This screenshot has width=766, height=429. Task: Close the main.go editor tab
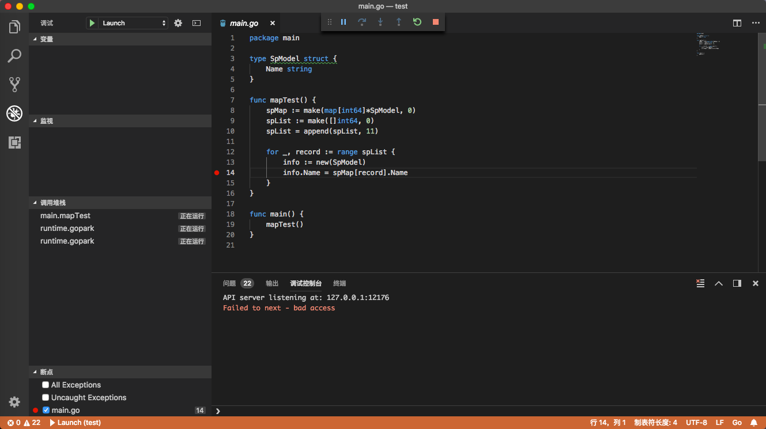273,23
